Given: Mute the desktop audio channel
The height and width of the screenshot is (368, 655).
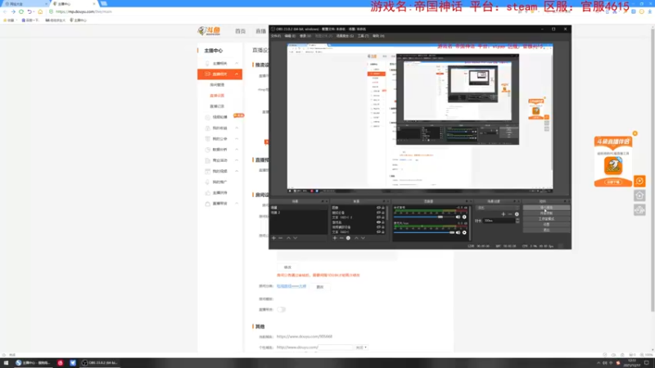Looking at the screenshot, I should point(458,217).
